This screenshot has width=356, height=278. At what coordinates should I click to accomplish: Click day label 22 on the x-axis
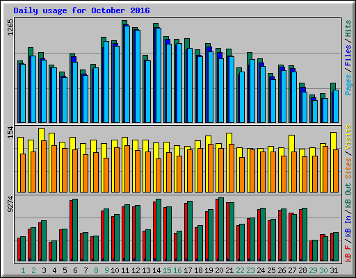coord(240,270)
